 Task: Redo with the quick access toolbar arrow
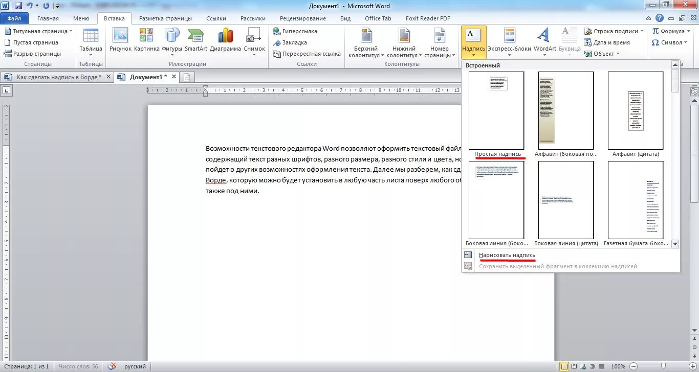[x=47, y=6]
